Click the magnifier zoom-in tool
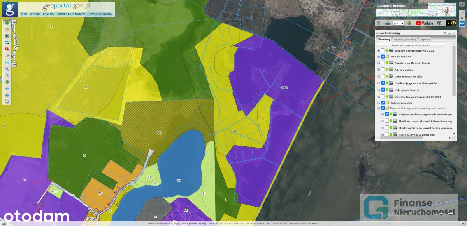Image resolution: width=467 pixels, height=226 pixels. (x=7, y=69)
